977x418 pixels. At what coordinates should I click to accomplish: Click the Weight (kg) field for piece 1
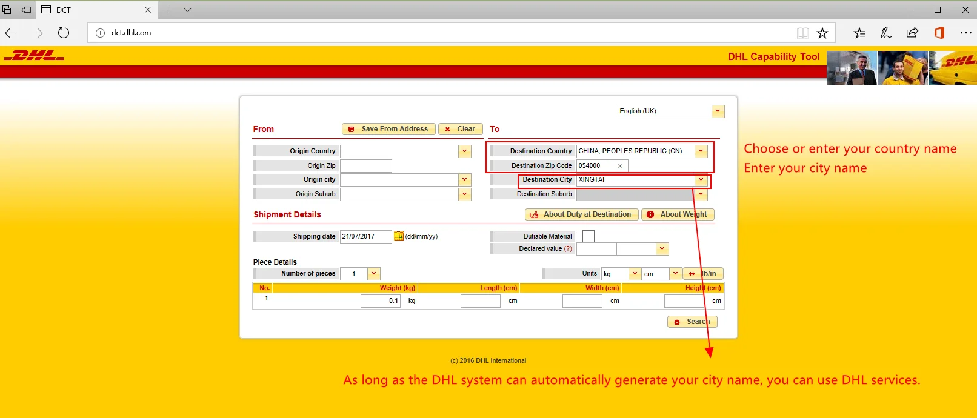tap(381, 301)
